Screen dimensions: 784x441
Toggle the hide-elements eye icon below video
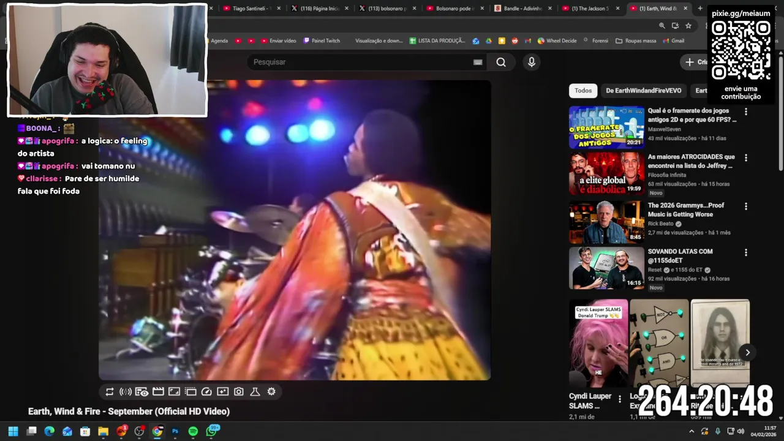141,392
